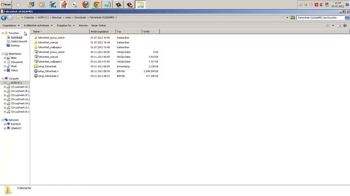Click the Start button
350x196 pixels.
6,4
